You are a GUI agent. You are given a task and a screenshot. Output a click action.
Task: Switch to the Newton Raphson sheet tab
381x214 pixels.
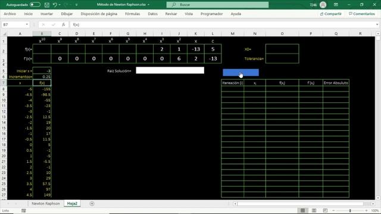pyautogui.click(x=46, y=203)
